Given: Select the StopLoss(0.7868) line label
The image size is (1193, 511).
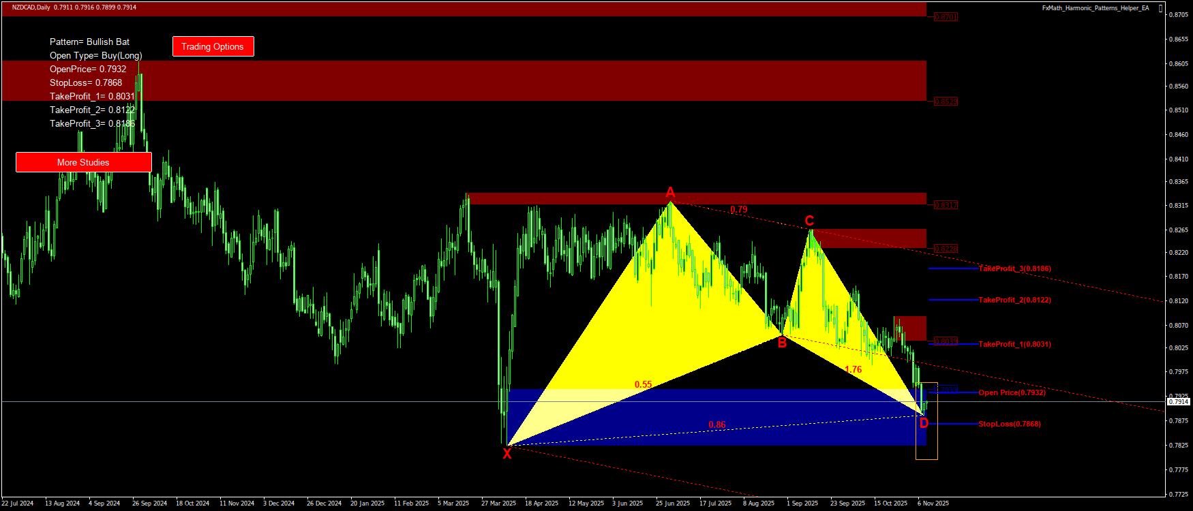Looking at the screenshot, I should tap(1009, 424).
